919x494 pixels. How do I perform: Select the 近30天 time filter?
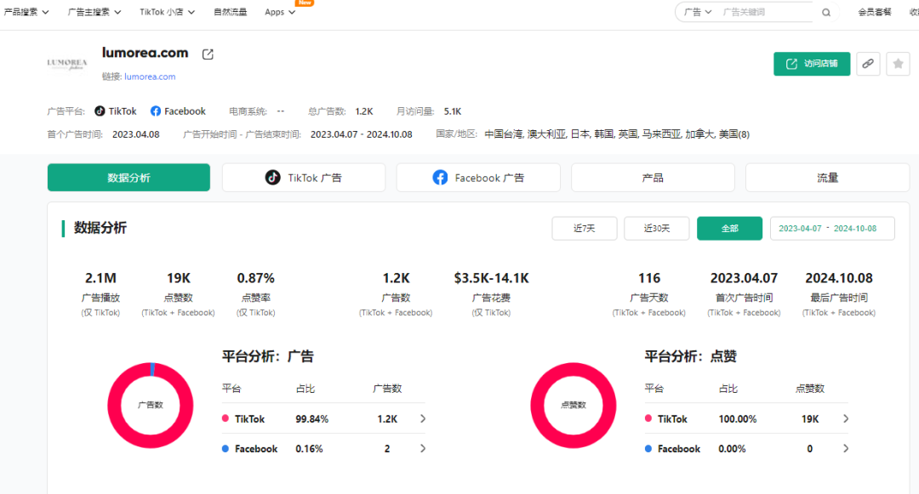656,228
